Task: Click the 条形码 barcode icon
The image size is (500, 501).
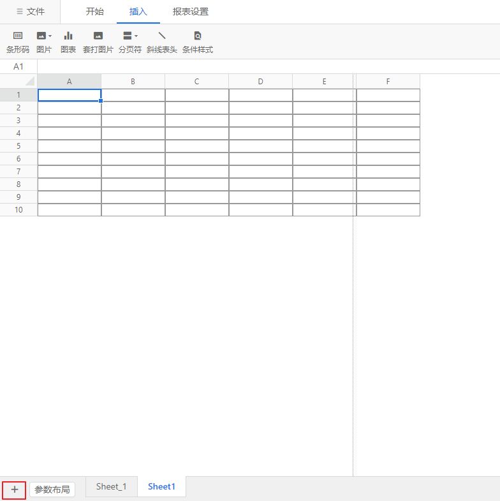Action: [18, 36]
